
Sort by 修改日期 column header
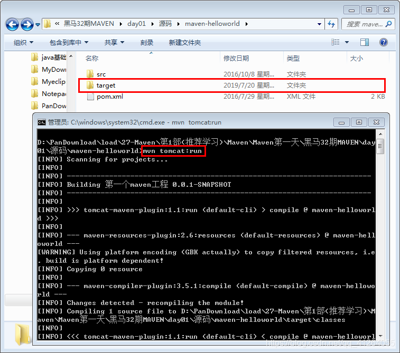[236, 59]
